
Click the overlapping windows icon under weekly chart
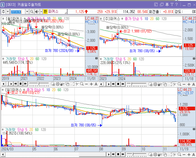click(x=165, y=84)
